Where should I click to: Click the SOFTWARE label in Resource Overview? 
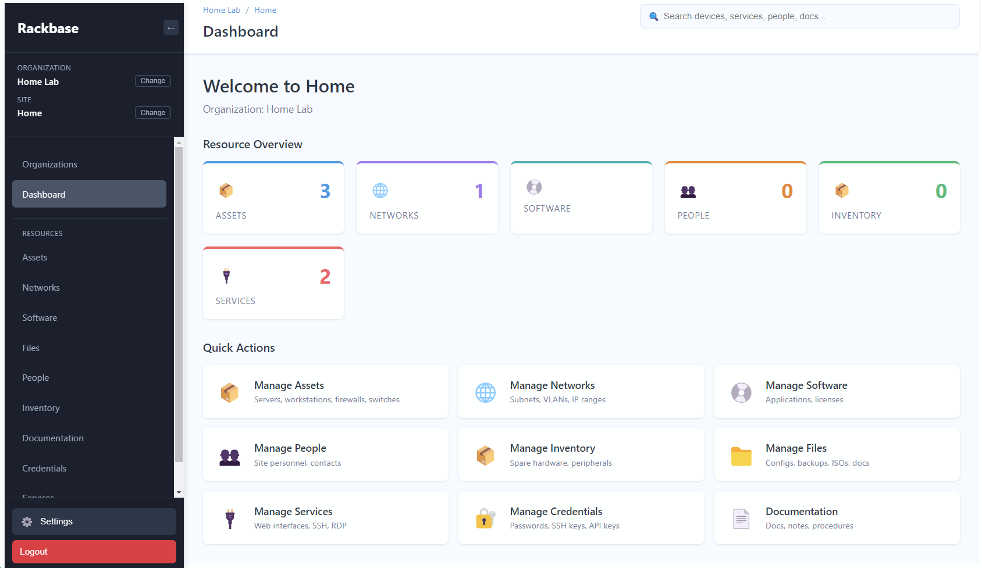[x=547, y=209]
